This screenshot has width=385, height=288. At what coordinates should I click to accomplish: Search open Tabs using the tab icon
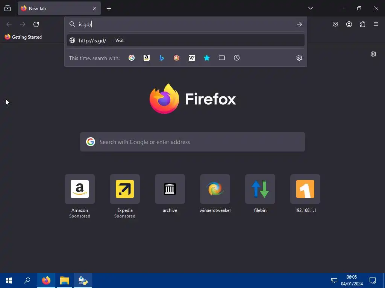tap(222, 58)
